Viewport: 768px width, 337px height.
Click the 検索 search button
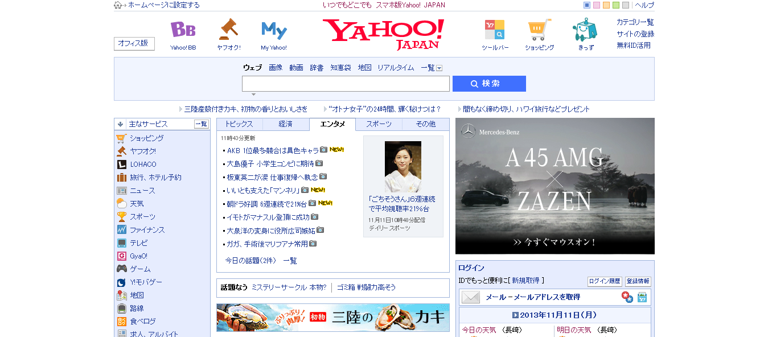(489, 84)
